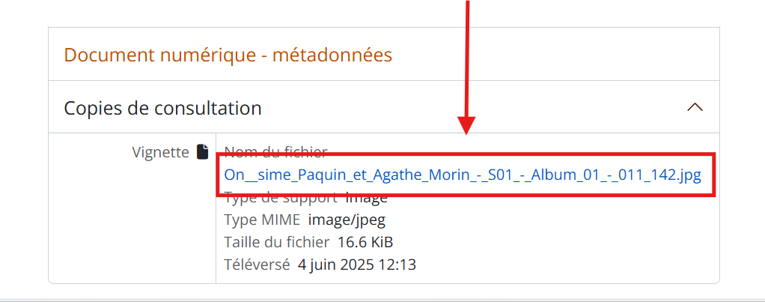Collapse the Copies de consultation chevron
This screenshot has width=765, height=302.
695,107
